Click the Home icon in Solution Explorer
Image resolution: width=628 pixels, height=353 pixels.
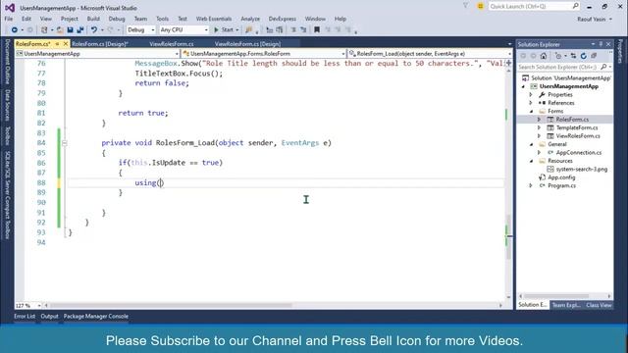[x=544, y=56]
